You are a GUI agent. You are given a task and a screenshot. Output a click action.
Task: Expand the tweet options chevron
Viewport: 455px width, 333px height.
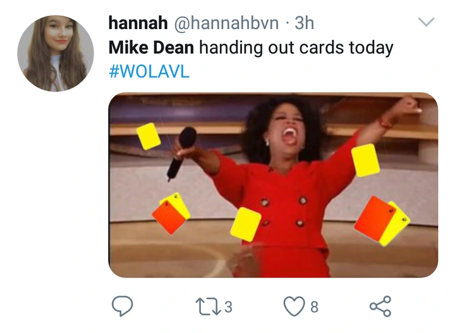tap(427, 21)
